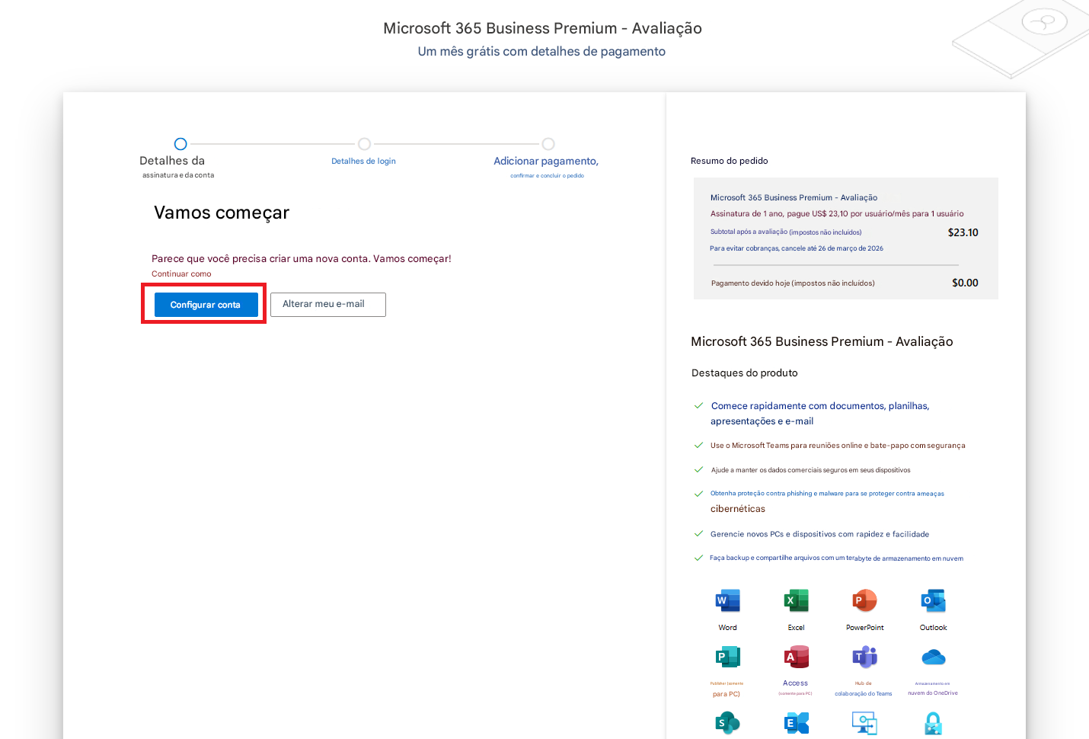
Task: Click the OneDrive cloud icon
Action: coord(933,657)
